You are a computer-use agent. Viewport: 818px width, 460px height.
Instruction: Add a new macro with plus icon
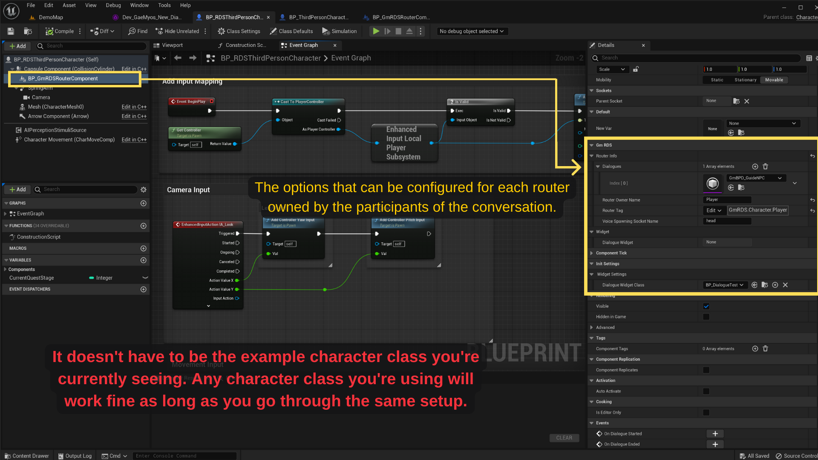tap(144, 248)
